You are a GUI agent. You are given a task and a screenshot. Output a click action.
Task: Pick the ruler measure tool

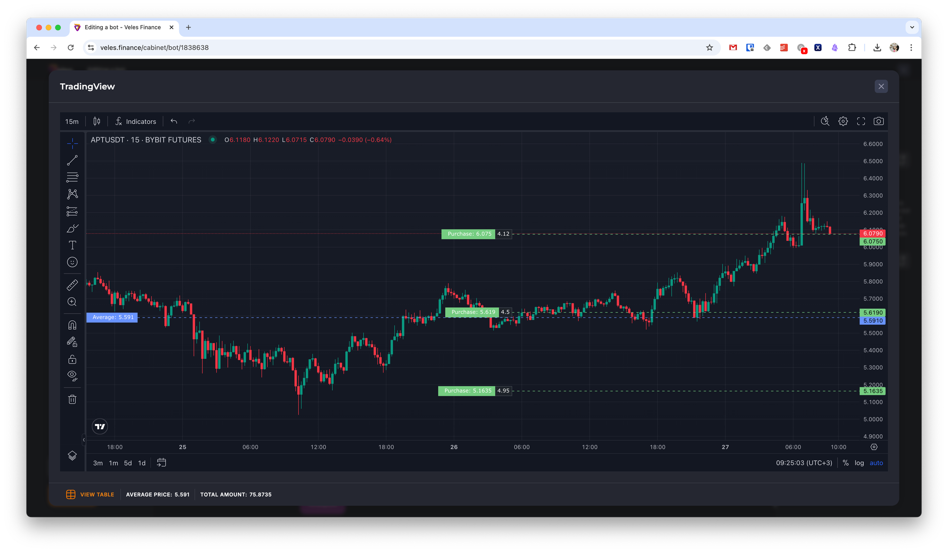pyautogui.click(x=72, y=285)
